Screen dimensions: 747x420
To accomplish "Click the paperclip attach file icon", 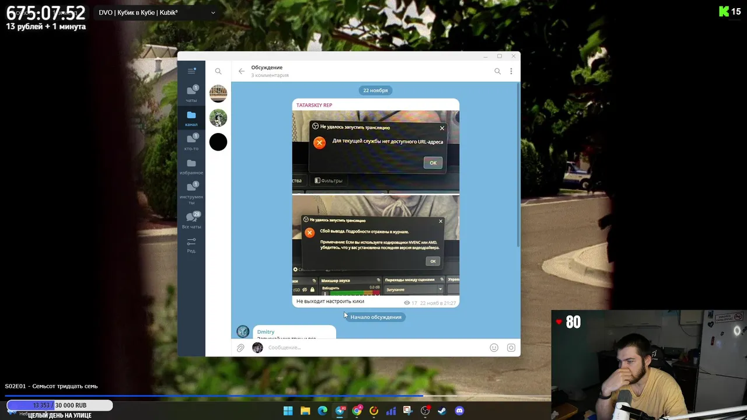I will (240, 348).
